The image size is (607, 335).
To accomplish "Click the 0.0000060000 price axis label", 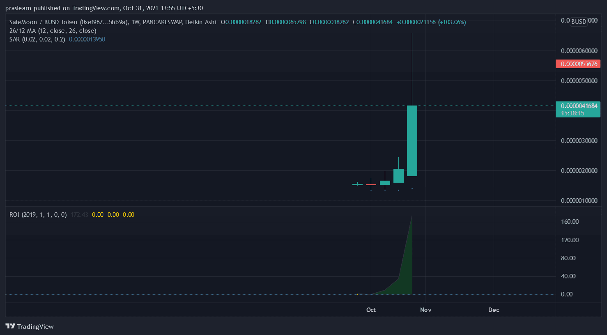I will tap(579, 51).
